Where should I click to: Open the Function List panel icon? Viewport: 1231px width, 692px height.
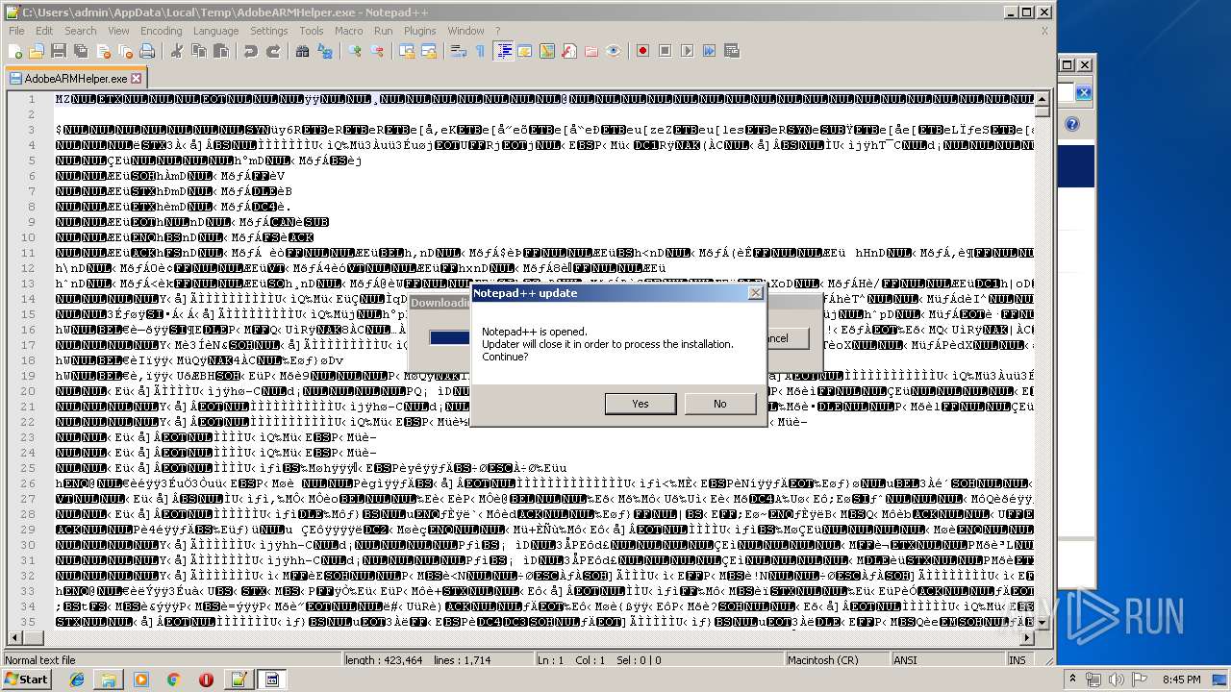pyautogui.click(x=568, y=51)
